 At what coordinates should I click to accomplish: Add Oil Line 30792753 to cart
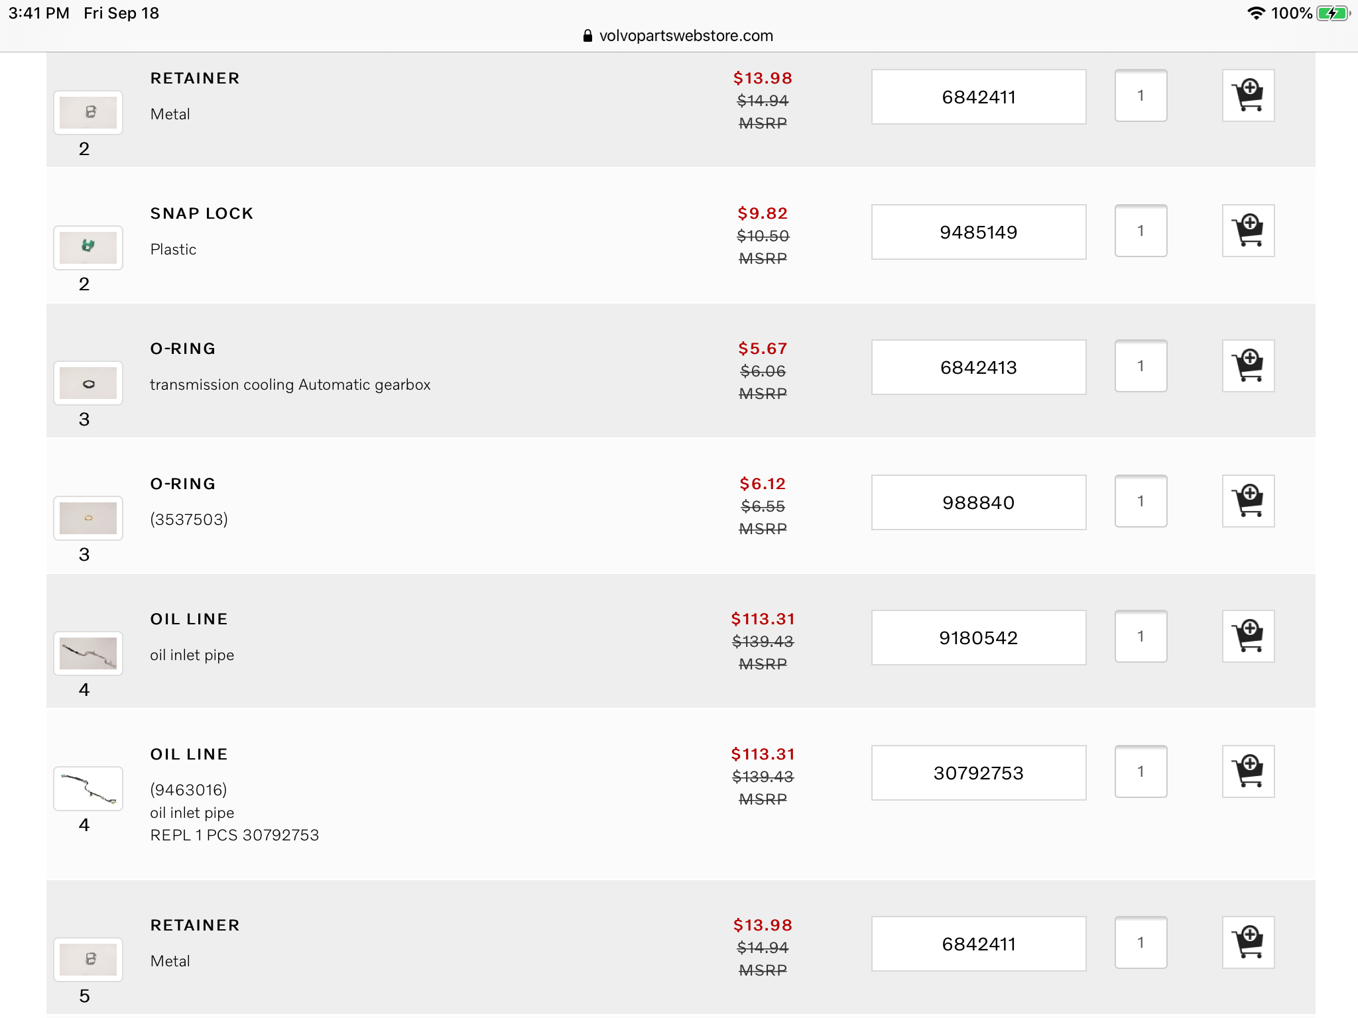pos(1248,771)
